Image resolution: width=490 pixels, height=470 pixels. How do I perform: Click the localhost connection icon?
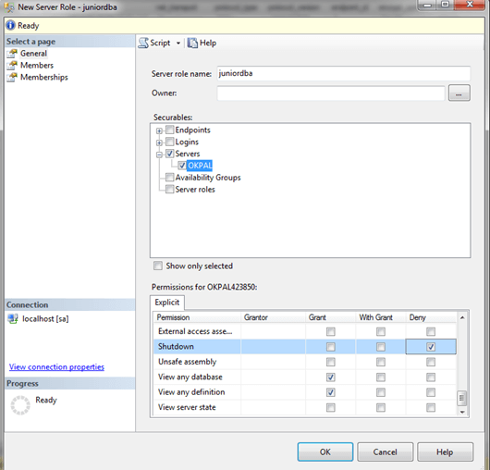tap(13, 318)
